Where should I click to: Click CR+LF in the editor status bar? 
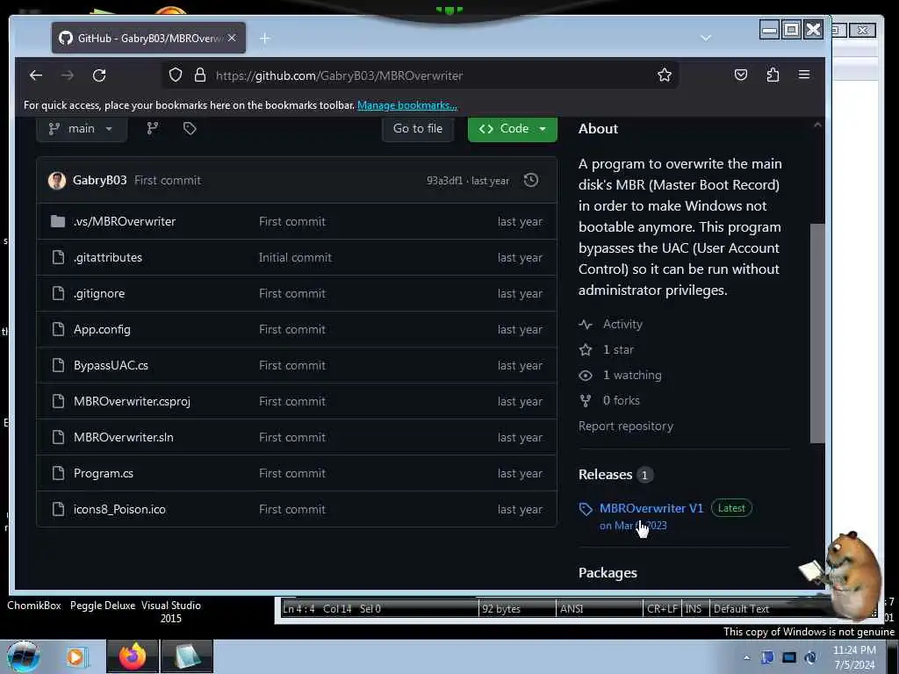[x=662, y=609]
